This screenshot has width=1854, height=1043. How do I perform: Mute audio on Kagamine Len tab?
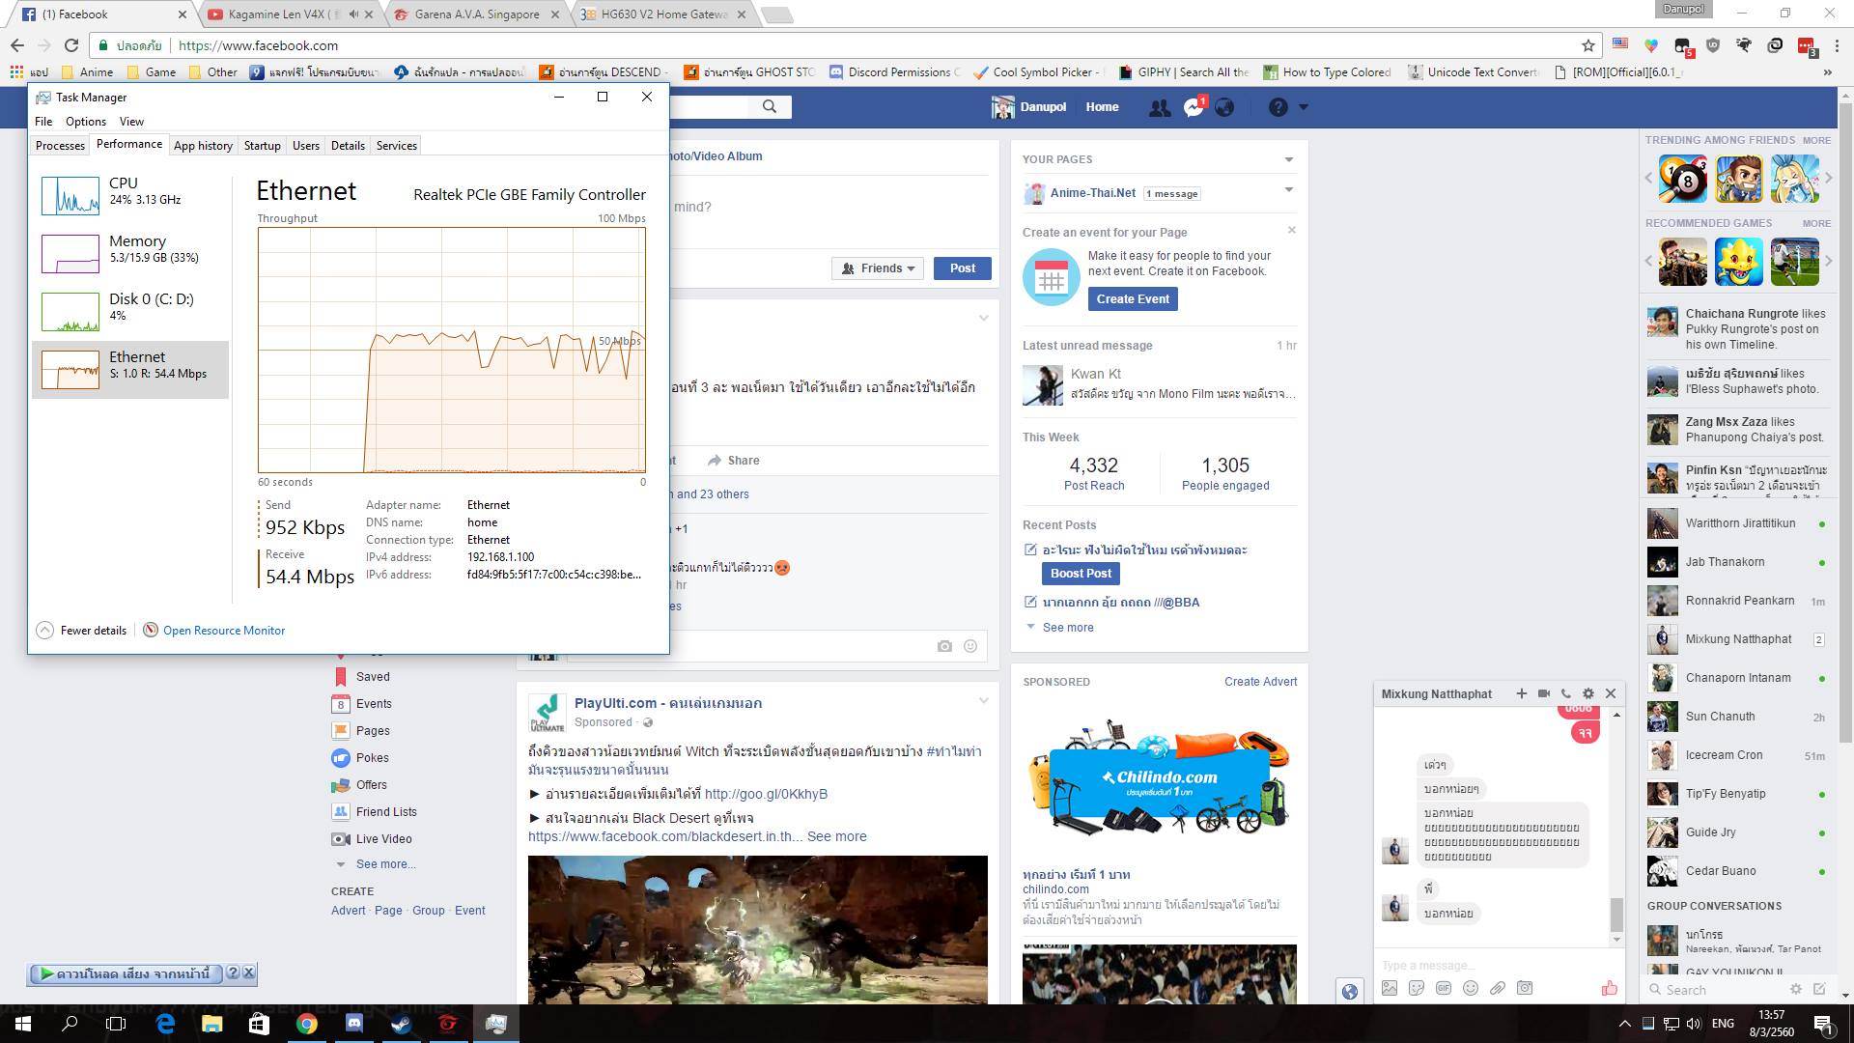pos(353,14)
